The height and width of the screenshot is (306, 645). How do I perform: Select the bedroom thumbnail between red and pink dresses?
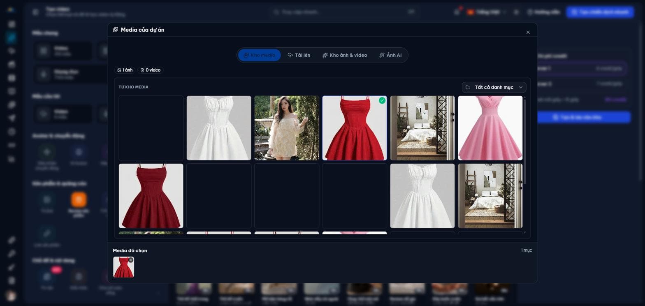[422, 128]
